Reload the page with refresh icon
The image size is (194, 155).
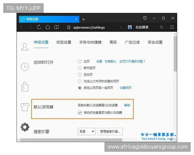pyautogui.click(x=39, y=27)
